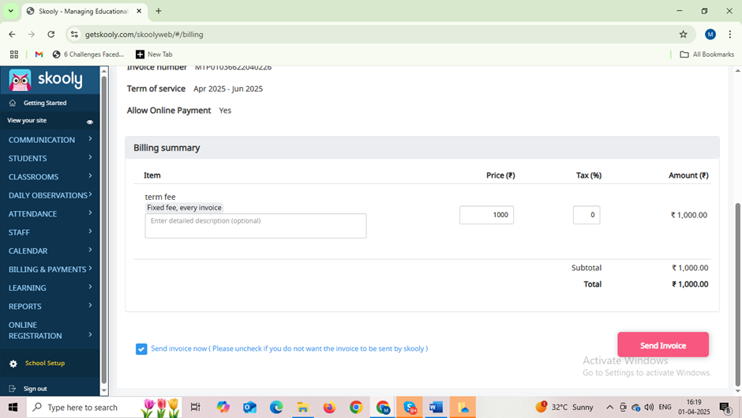
Task: Click the Billing summary heading
Action: (x=167, y=148)
